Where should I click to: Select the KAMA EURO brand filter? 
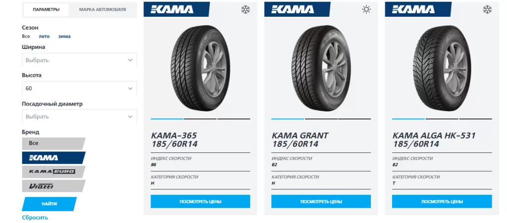53,172
